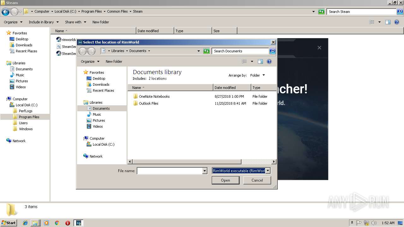Select Videos in dialog Libraries
Viewport: 404px width, 227px height.
click(x=98, y=126)
